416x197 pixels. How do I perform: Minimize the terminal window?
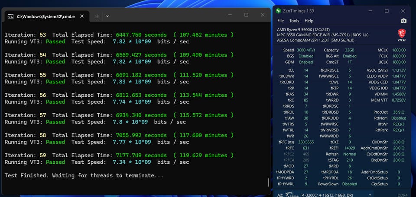point(230,15)
